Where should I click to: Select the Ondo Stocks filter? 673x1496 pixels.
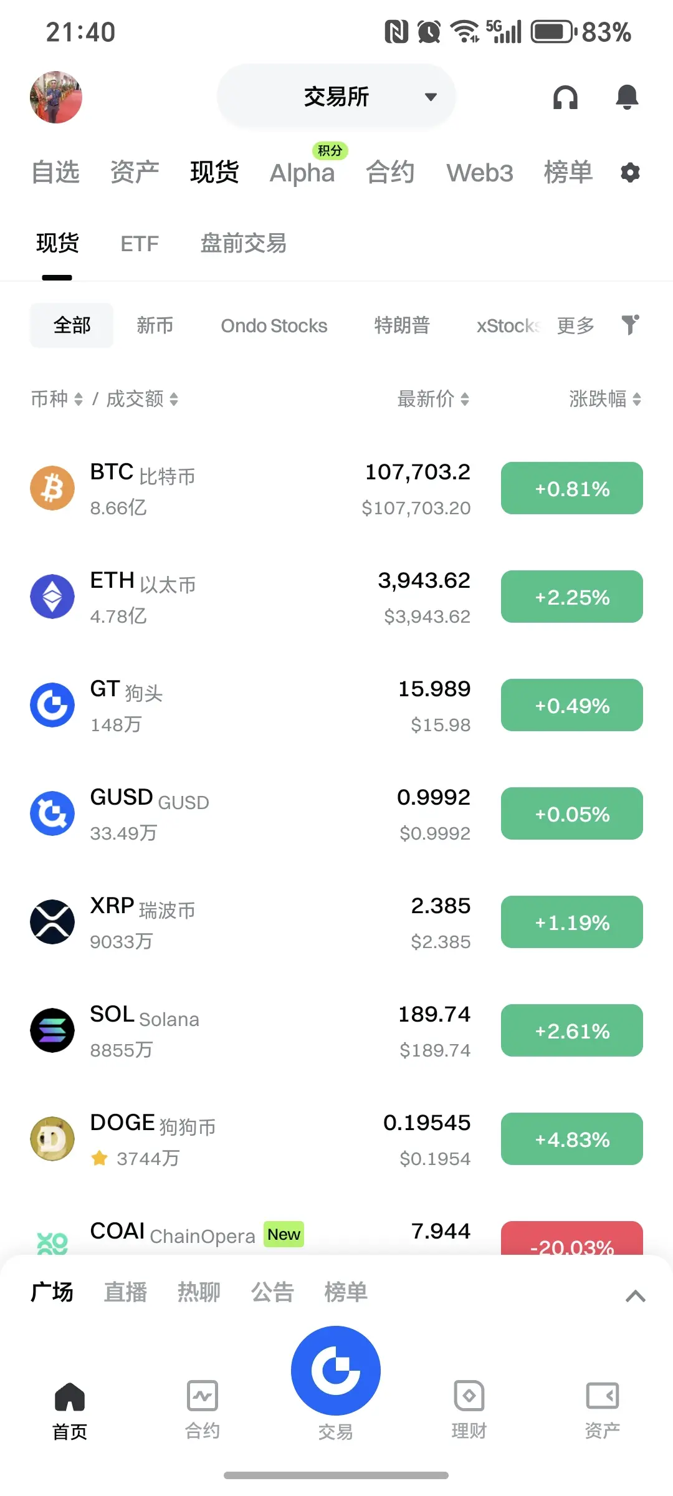coord(274,325)
